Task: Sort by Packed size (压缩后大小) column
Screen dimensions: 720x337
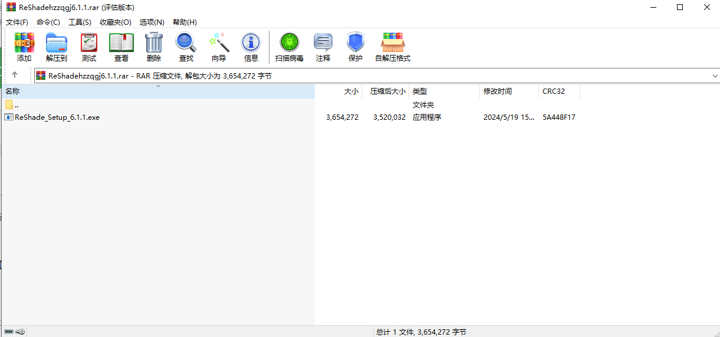Action: click(385, 91)
